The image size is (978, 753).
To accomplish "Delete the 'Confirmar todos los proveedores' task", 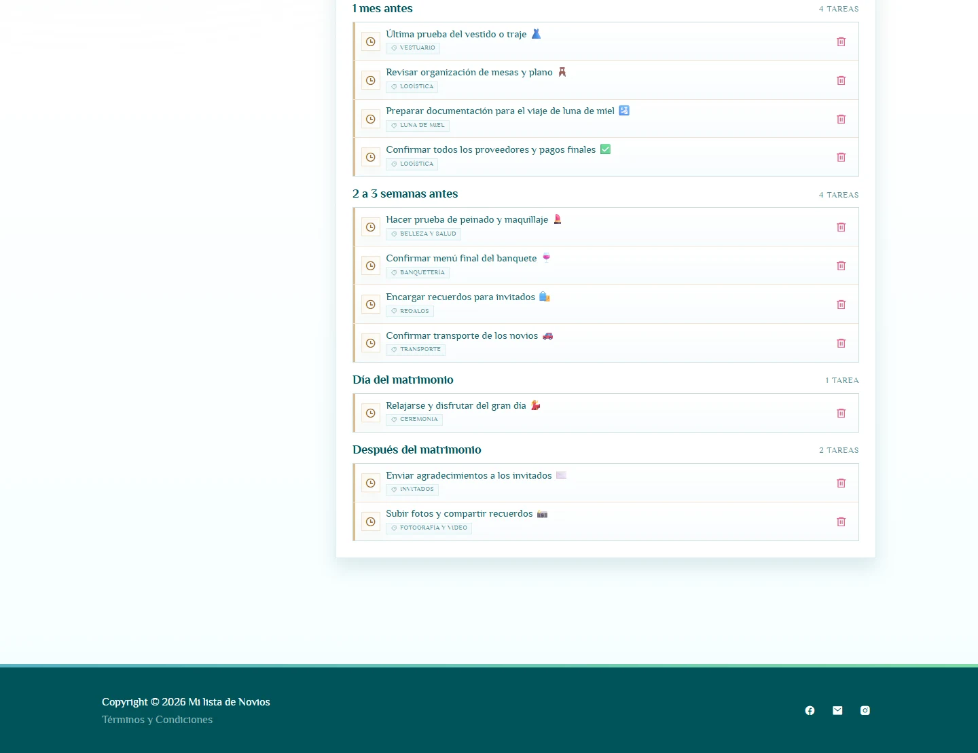I will (841, 158).
